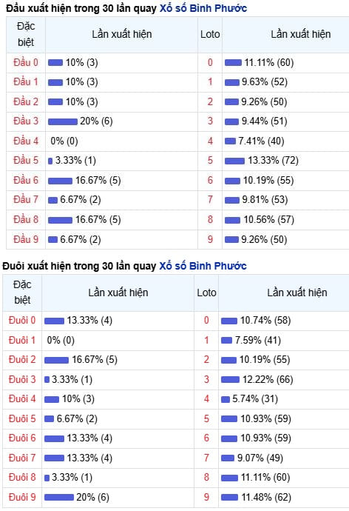
Task: Open the second Xổ số Bình Phước link
Action: [203, 266]
